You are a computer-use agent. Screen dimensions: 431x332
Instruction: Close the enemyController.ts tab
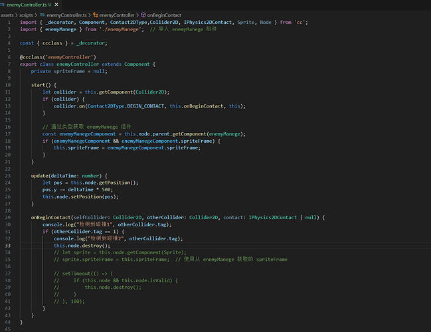pyautogui.click(x=56, y=5)
